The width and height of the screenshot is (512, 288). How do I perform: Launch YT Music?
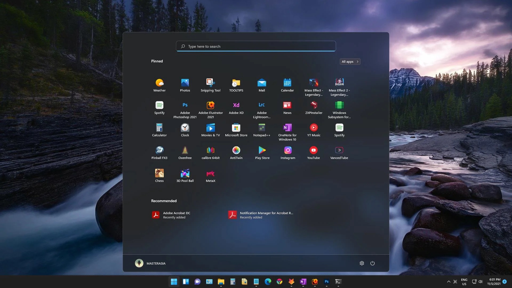coord(314,130)
